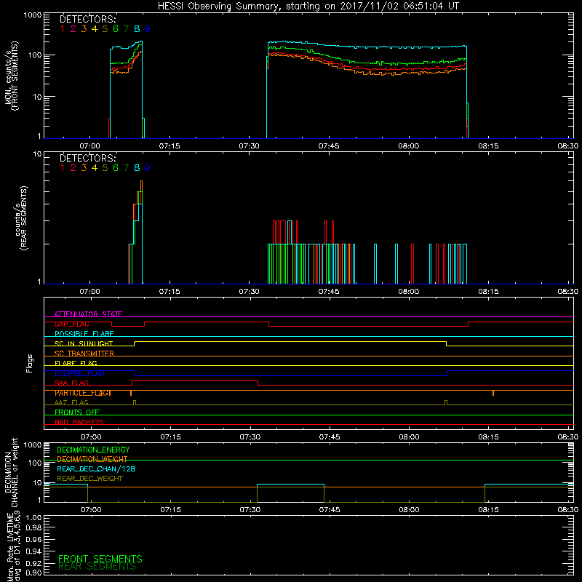This screenshot has width=582, height=582.
Task: Click the REAR_DEC_CHAN/128 legend label
Action: (x=96, y=469)
